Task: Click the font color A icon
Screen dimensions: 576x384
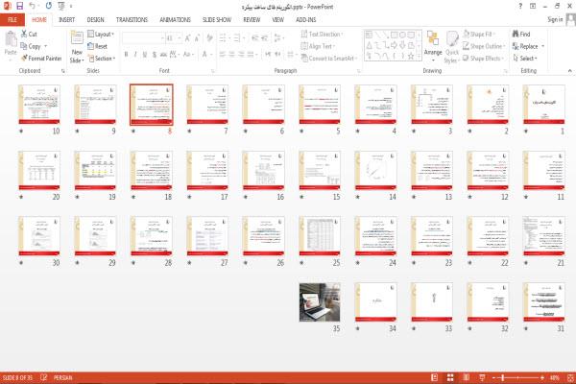Action: 204,55
